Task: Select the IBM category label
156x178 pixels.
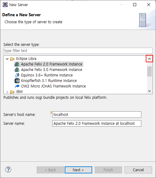Action: coord(19,92)
